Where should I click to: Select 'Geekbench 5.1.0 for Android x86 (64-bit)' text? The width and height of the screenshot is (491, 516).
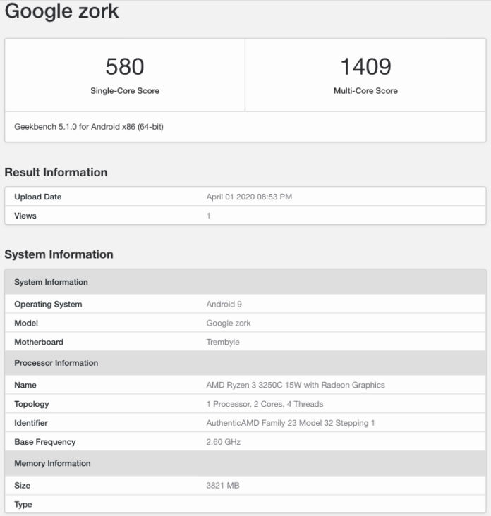point(89,127)
